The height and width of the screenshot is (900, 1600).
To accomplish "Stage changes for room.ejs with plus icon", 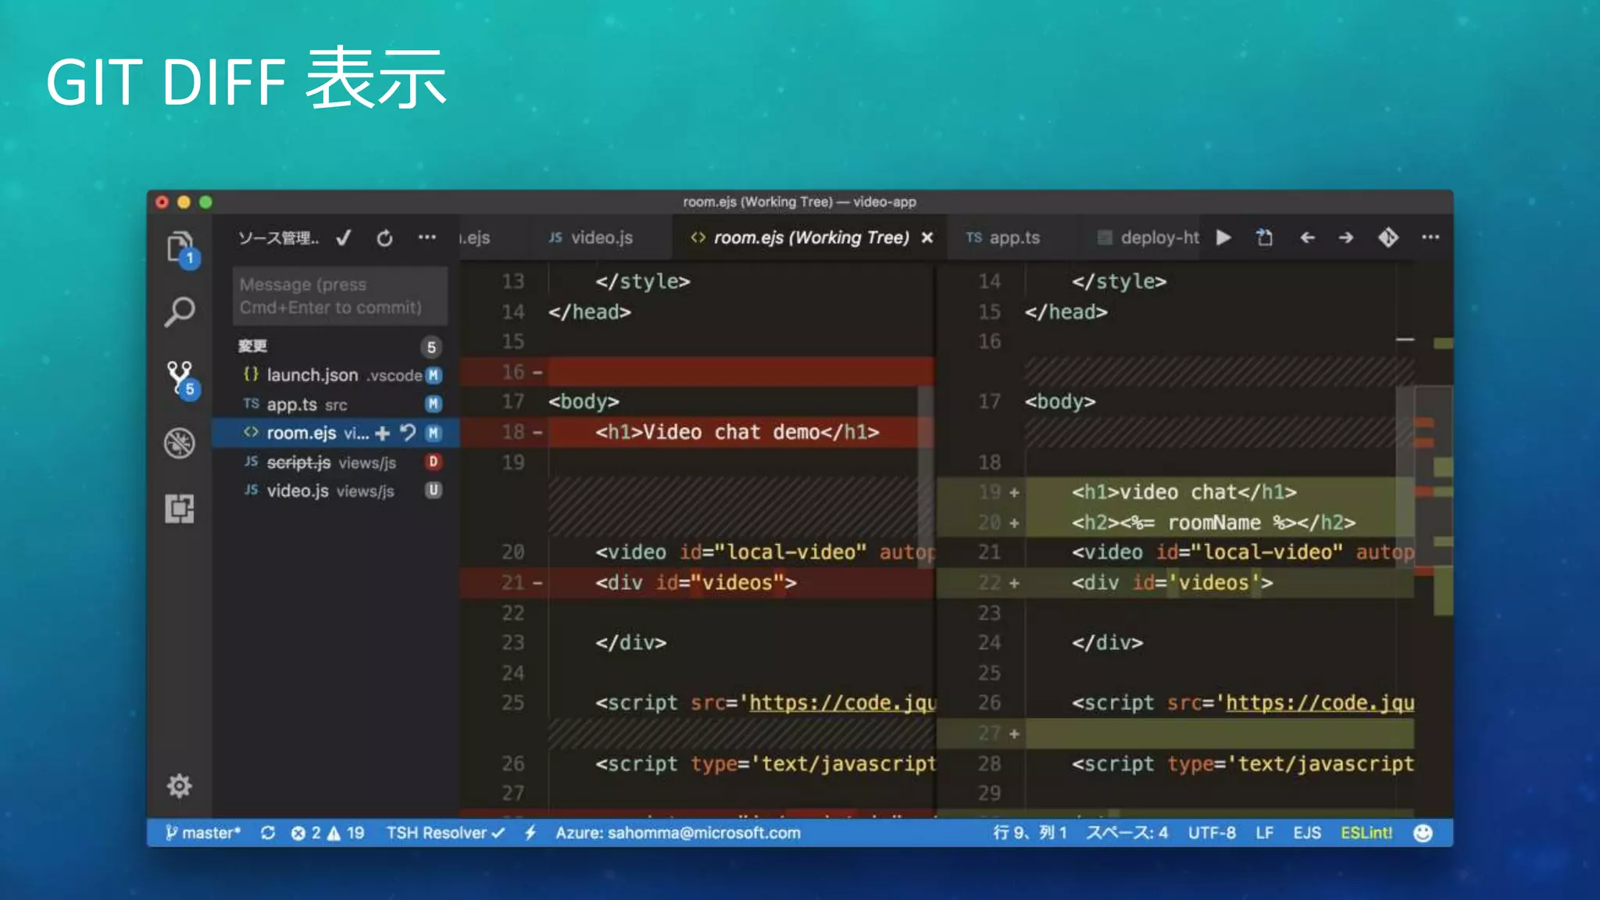I will click(x=382, y=433).
